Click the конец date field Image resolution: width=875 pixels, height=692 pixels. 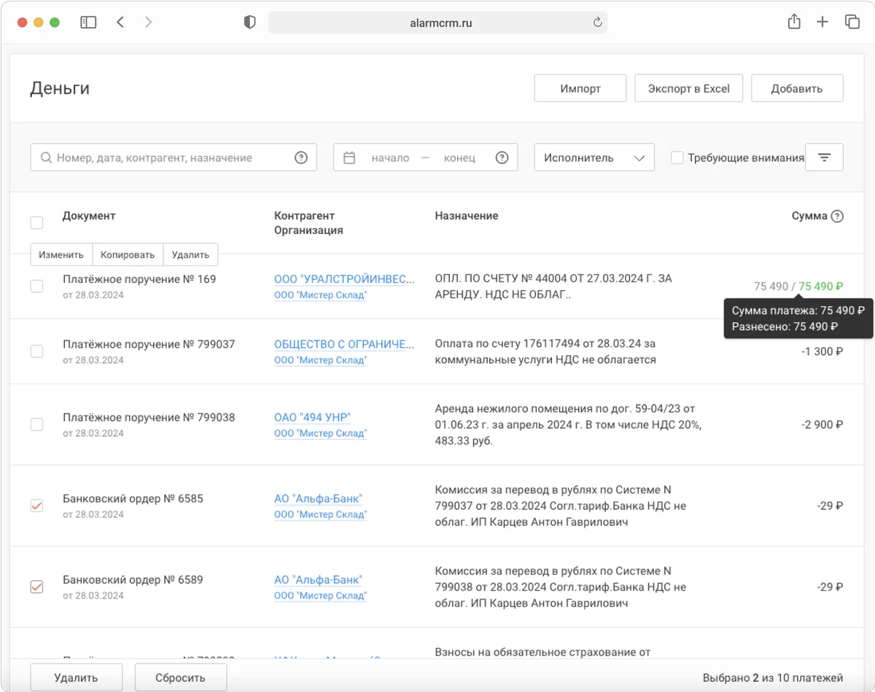tap(459, 158)
